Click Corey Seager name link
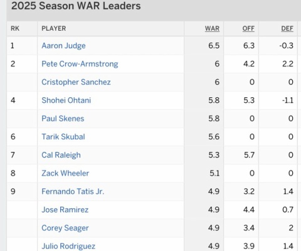Screen dimensions: 301x251 [65, 228]
